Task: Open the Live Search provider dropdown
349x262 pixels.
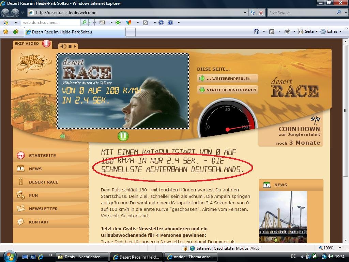Action: 346,13
